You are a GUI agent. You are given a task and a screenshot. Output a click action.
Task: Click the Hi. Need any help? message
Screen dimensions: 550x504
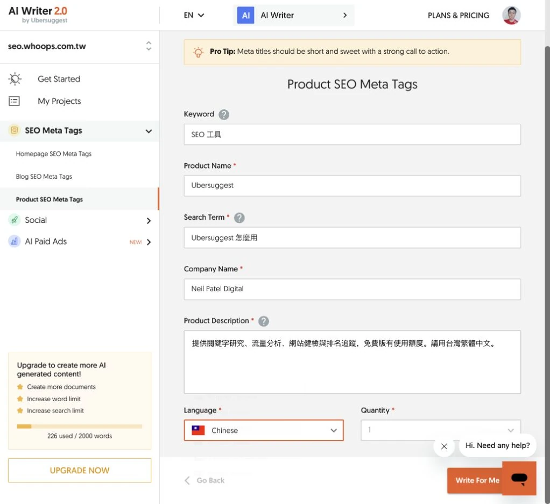tap(497, 445)
